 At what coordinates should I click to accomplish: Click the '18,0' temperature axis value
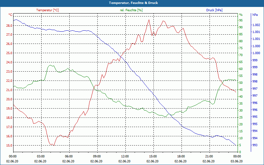(x=9, y=118)
